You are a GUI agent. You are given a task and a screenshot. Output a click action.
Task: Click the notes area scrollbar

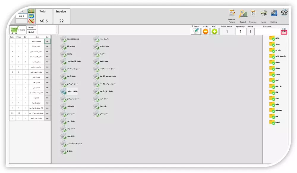click(57, 30)
